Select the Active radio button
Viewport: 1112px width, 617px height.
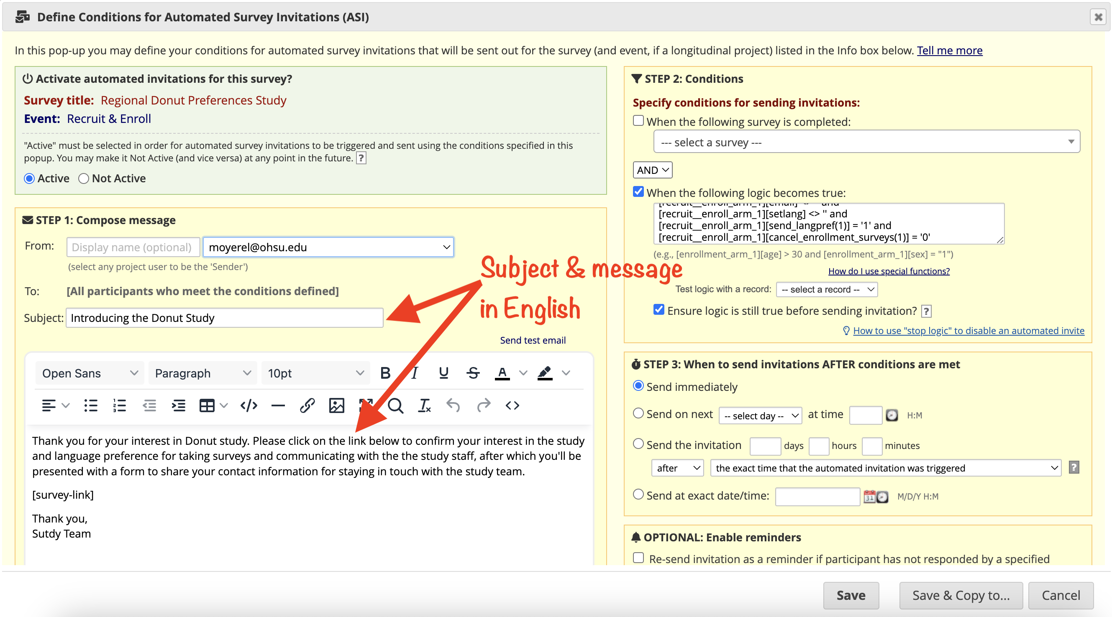click(29, 178)
